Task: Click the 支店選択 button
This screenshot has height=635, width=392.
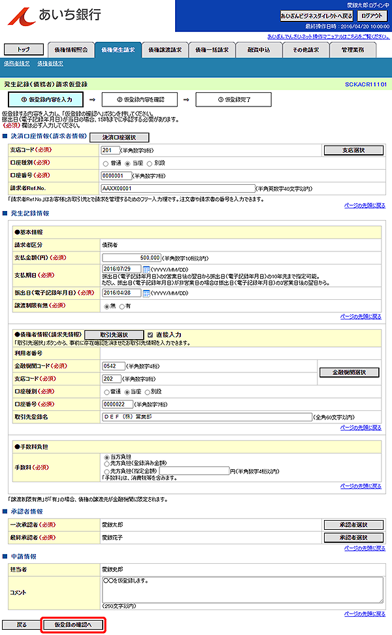Action: (x=353, y=150)
